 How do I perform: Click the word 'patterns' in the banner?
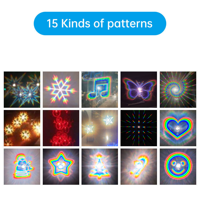click(x=130, y=24)
